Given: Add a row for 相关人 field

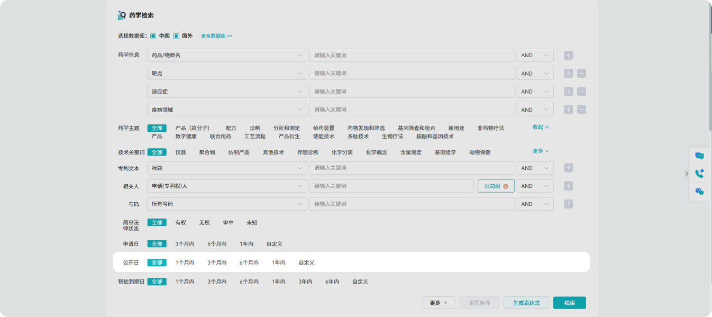Looking at the screenshot, I should point(568,186).
